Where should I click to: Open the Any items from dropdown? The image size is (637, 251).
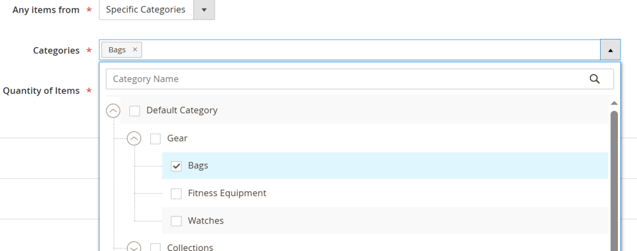point(204,10)
